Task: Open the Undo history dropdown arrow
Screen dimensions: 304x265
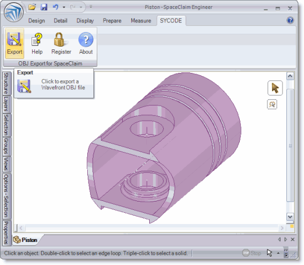Action: pyautogui.click(x=64, y=7)
